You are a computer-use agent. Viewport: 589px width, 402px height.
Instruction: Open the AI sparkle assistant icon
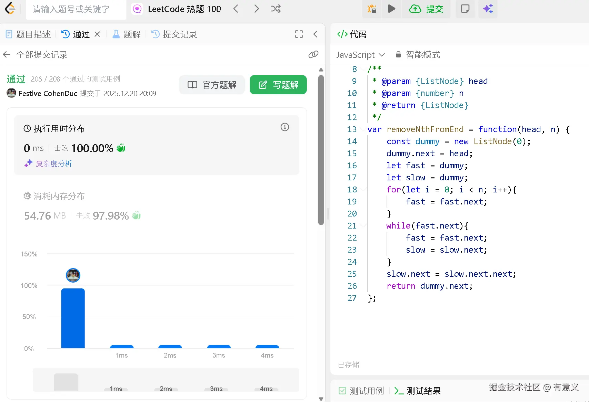coord(488,9)
